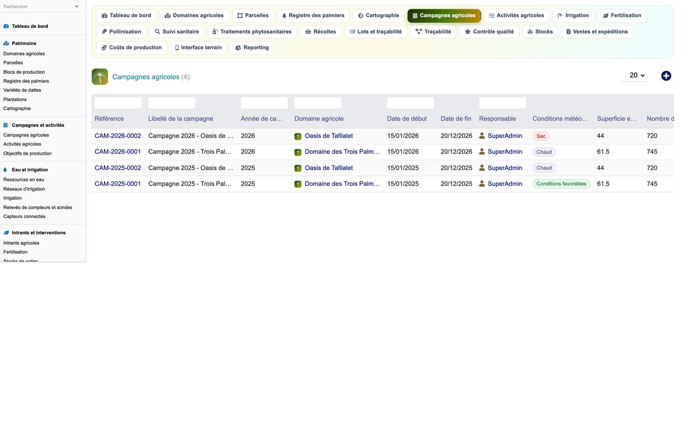Click the Patrimoine section icon in sidebar
This screenshot has height=424, width=686.
6,43
